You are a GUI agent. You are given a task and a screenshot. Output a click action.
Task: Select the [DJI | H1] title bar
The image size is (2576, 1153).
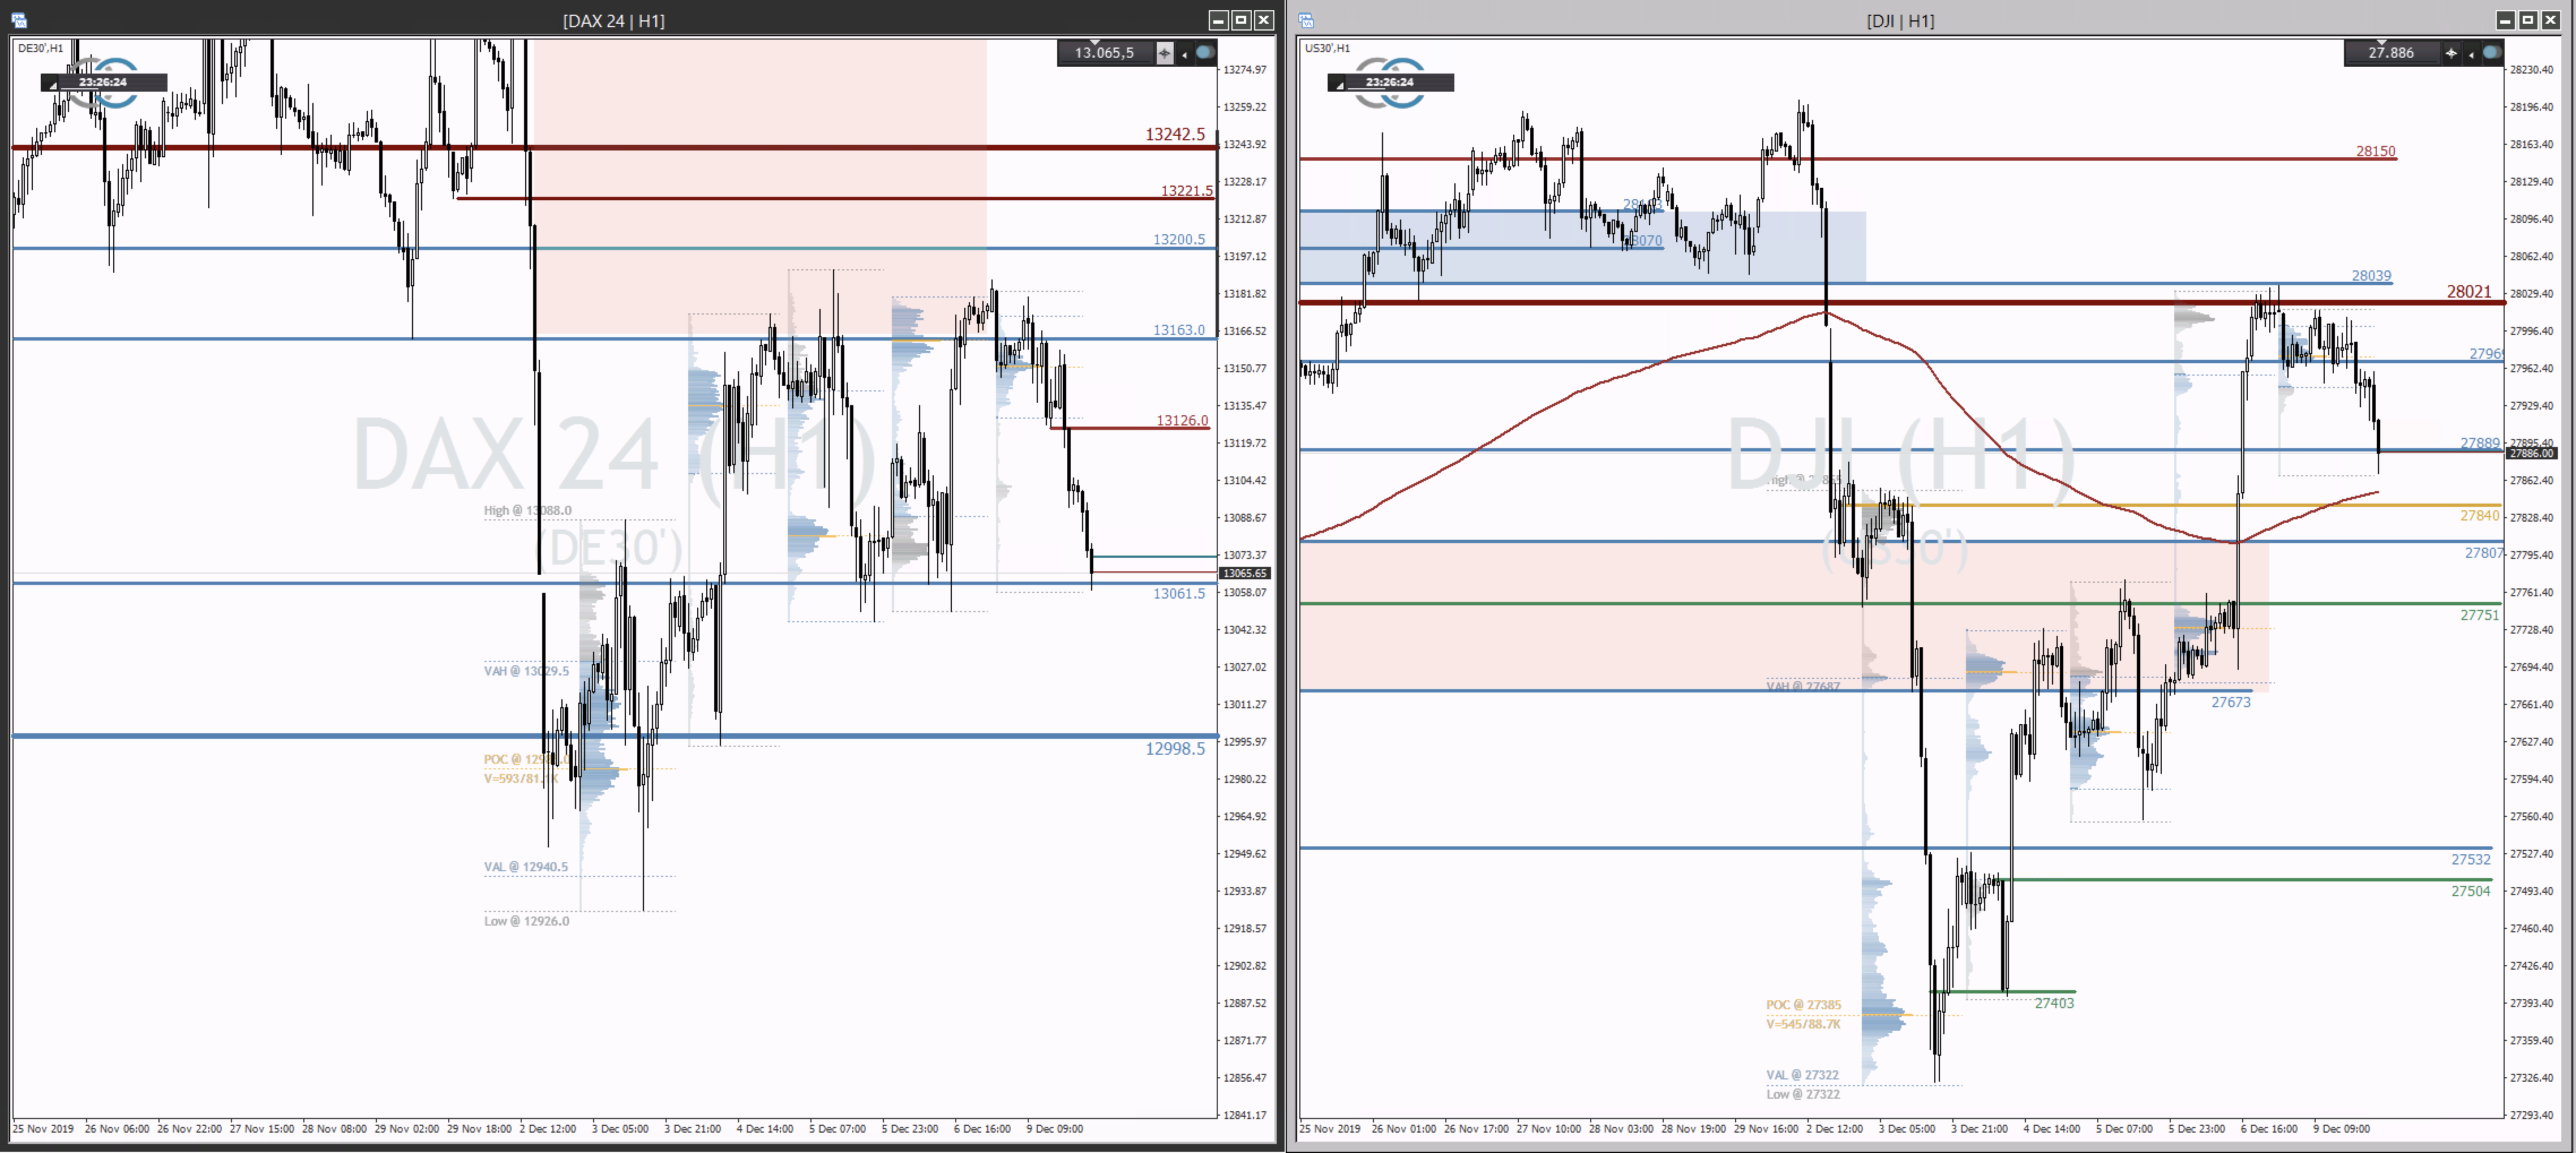[x=1900, y=20]
